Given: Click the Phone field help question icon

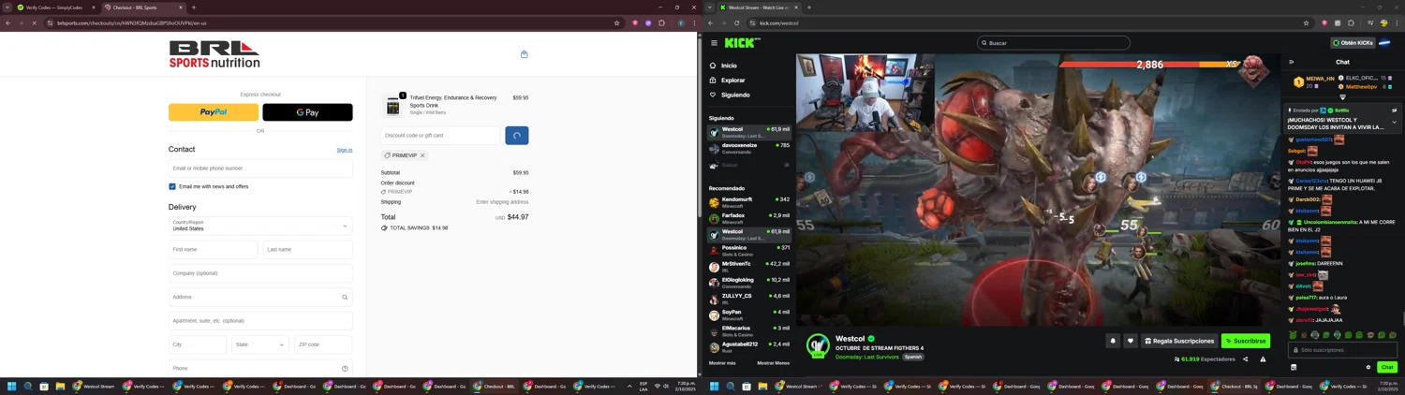Looking at the screenshot, I should pyautogui.click(x=345, y=369).
